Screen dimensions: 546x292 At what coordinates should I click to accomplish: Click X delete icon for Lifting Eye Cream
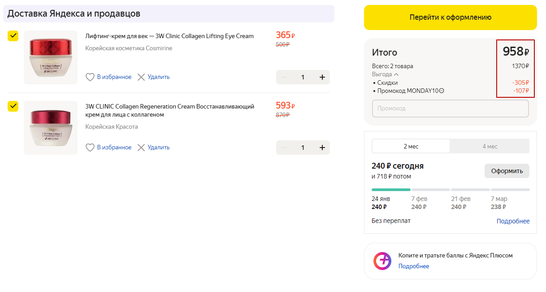[141, 77]
